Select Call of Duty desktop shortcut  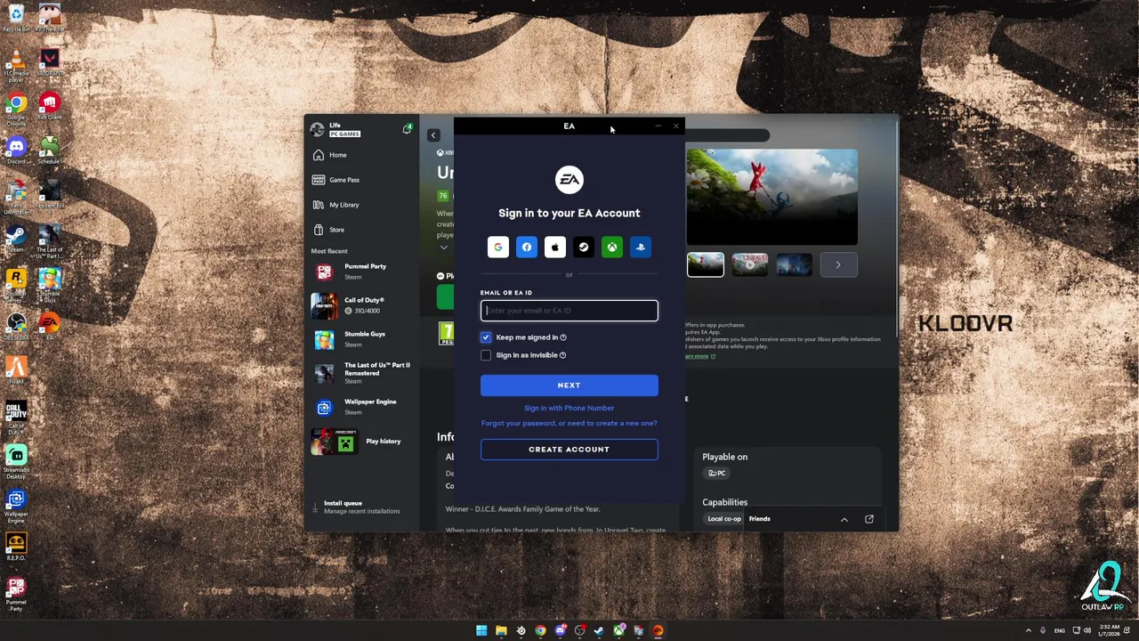[16, 417]
